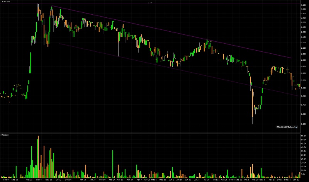
Task: Click the 2.500 price axis label
Action: tap(304, 32)
